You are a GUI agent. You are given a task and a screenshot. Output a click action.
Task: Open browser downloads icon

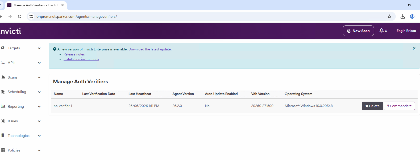coord(403,16)
